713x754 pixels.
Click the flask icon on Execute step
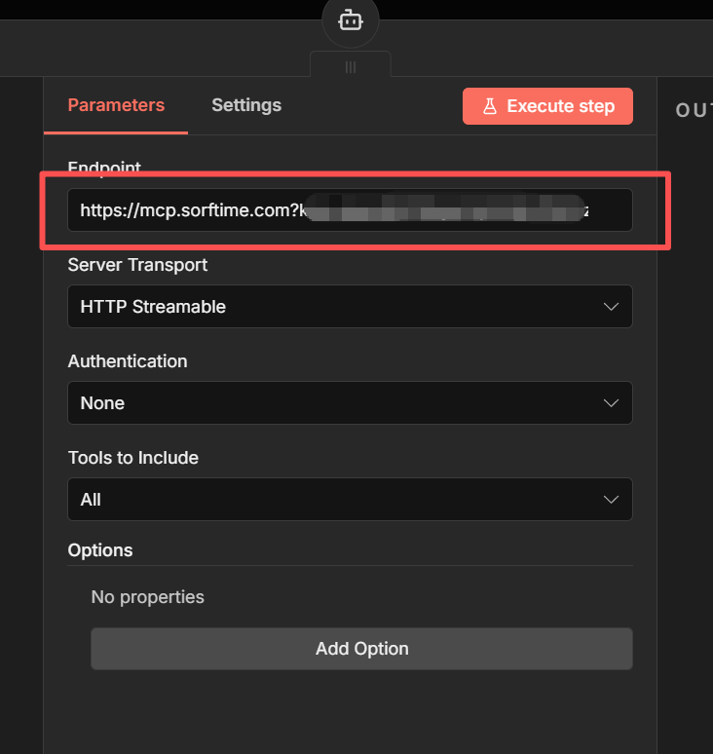pos(490,106)
